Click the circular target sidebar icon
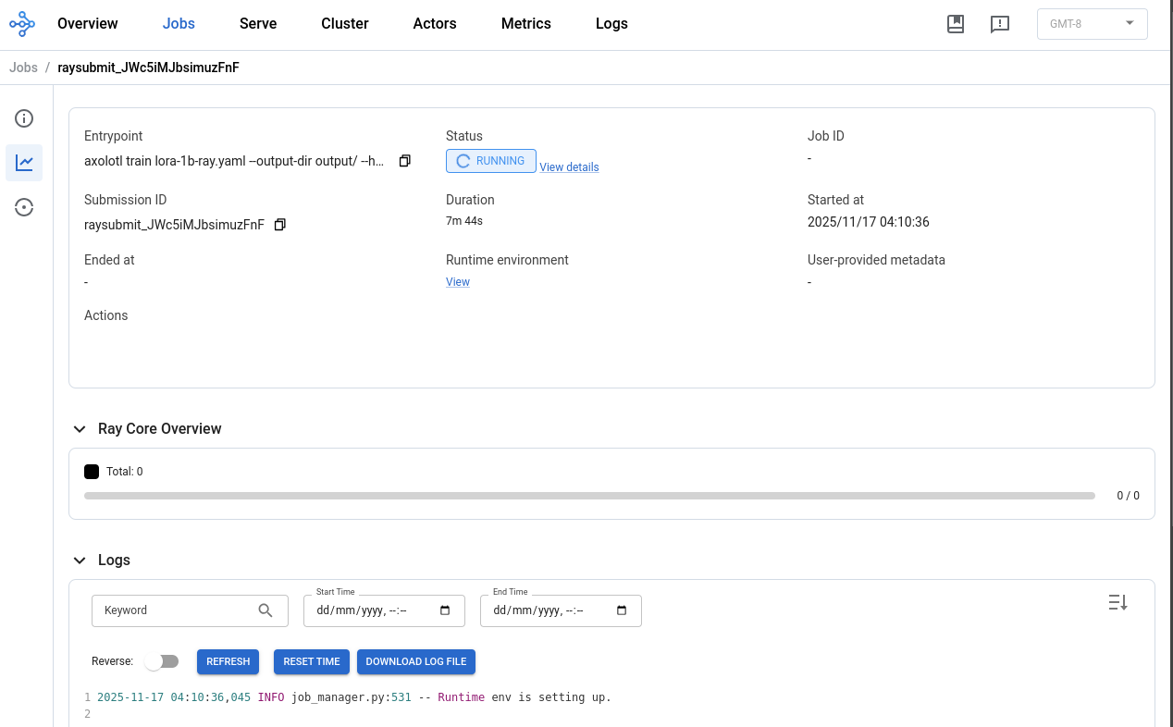This screenshot has height=727, width=1173. pyautogui.click(x=24, y=207)
